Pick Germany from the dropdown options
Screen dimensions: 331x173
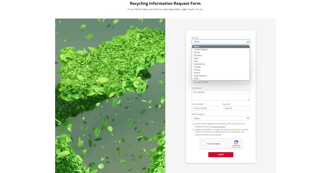[x=198, y=55]
